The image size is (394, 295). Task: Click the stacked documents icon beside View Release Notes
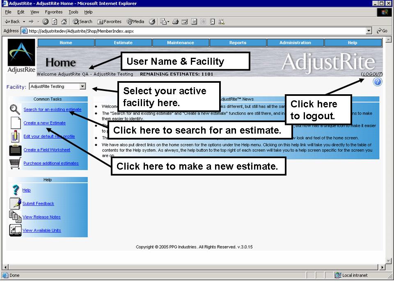pos(15,217)
